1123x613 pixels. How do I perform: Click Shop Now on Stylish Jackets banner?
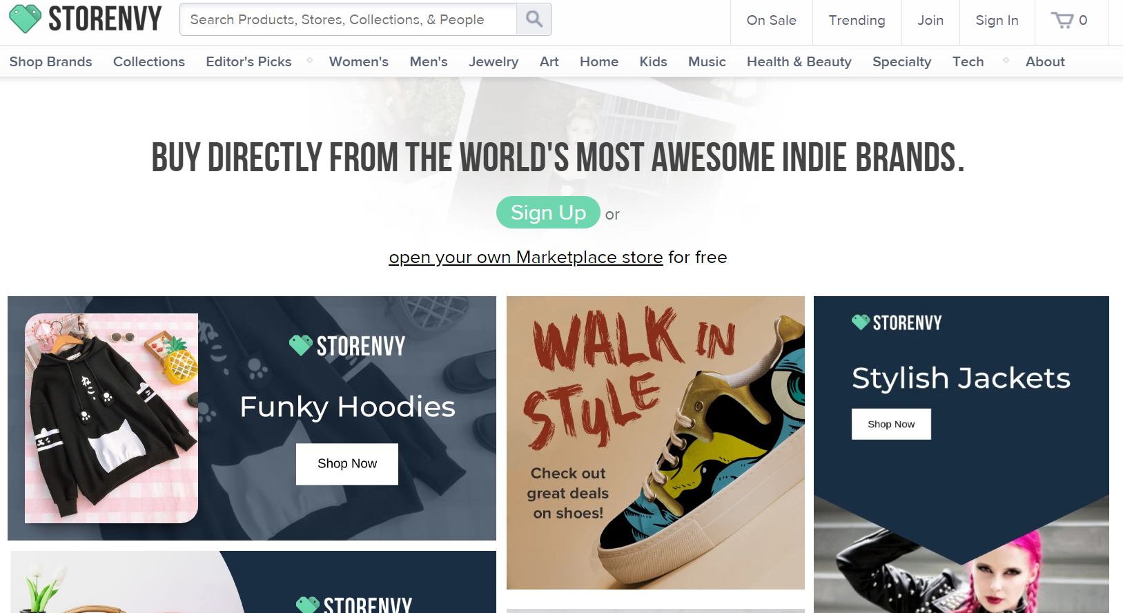[x=891, y=424]
